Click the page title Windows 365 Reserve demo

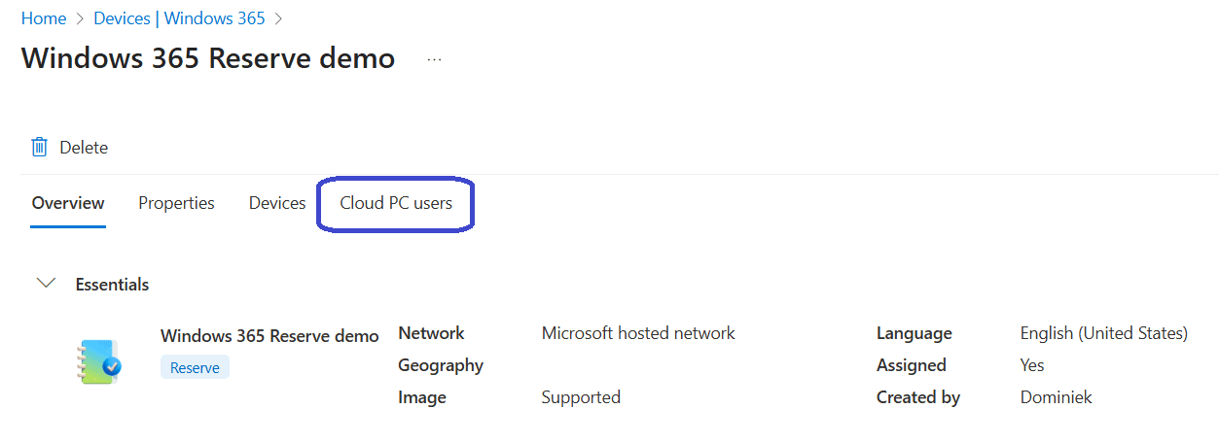(x=208, y=58)
